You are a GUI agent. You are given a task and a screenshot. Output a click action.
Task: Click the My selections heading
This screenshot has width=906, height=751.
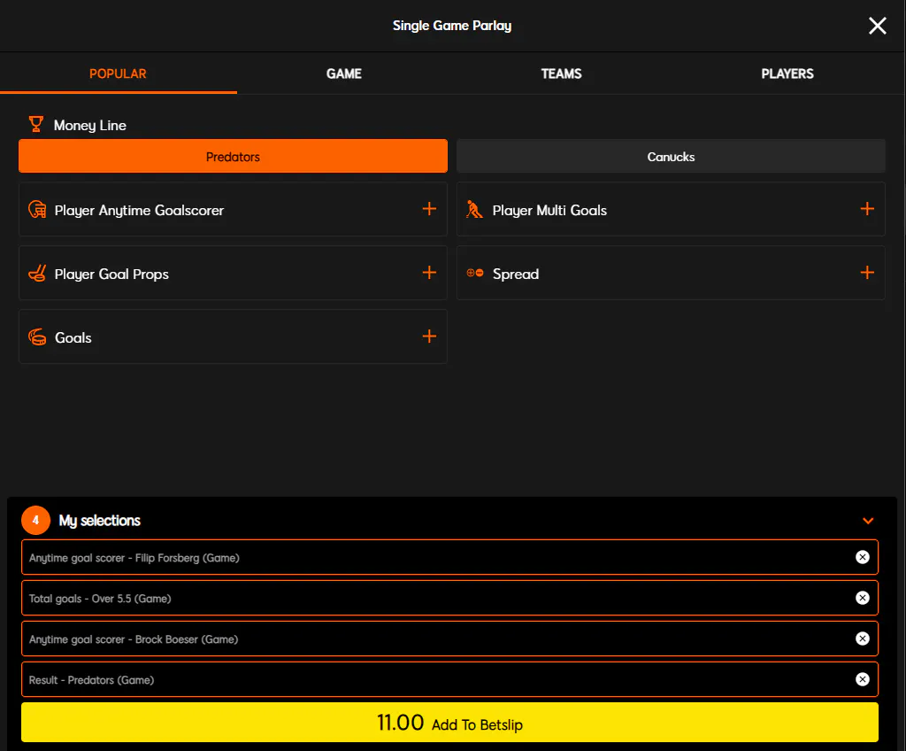tap(99, 521)
